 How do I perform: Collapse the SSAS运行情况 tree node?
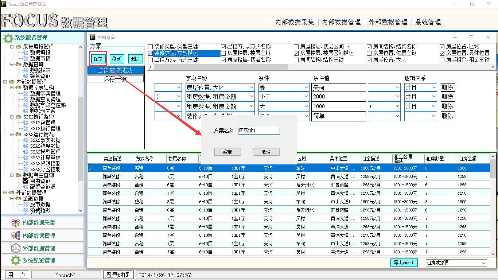[12, 134]
